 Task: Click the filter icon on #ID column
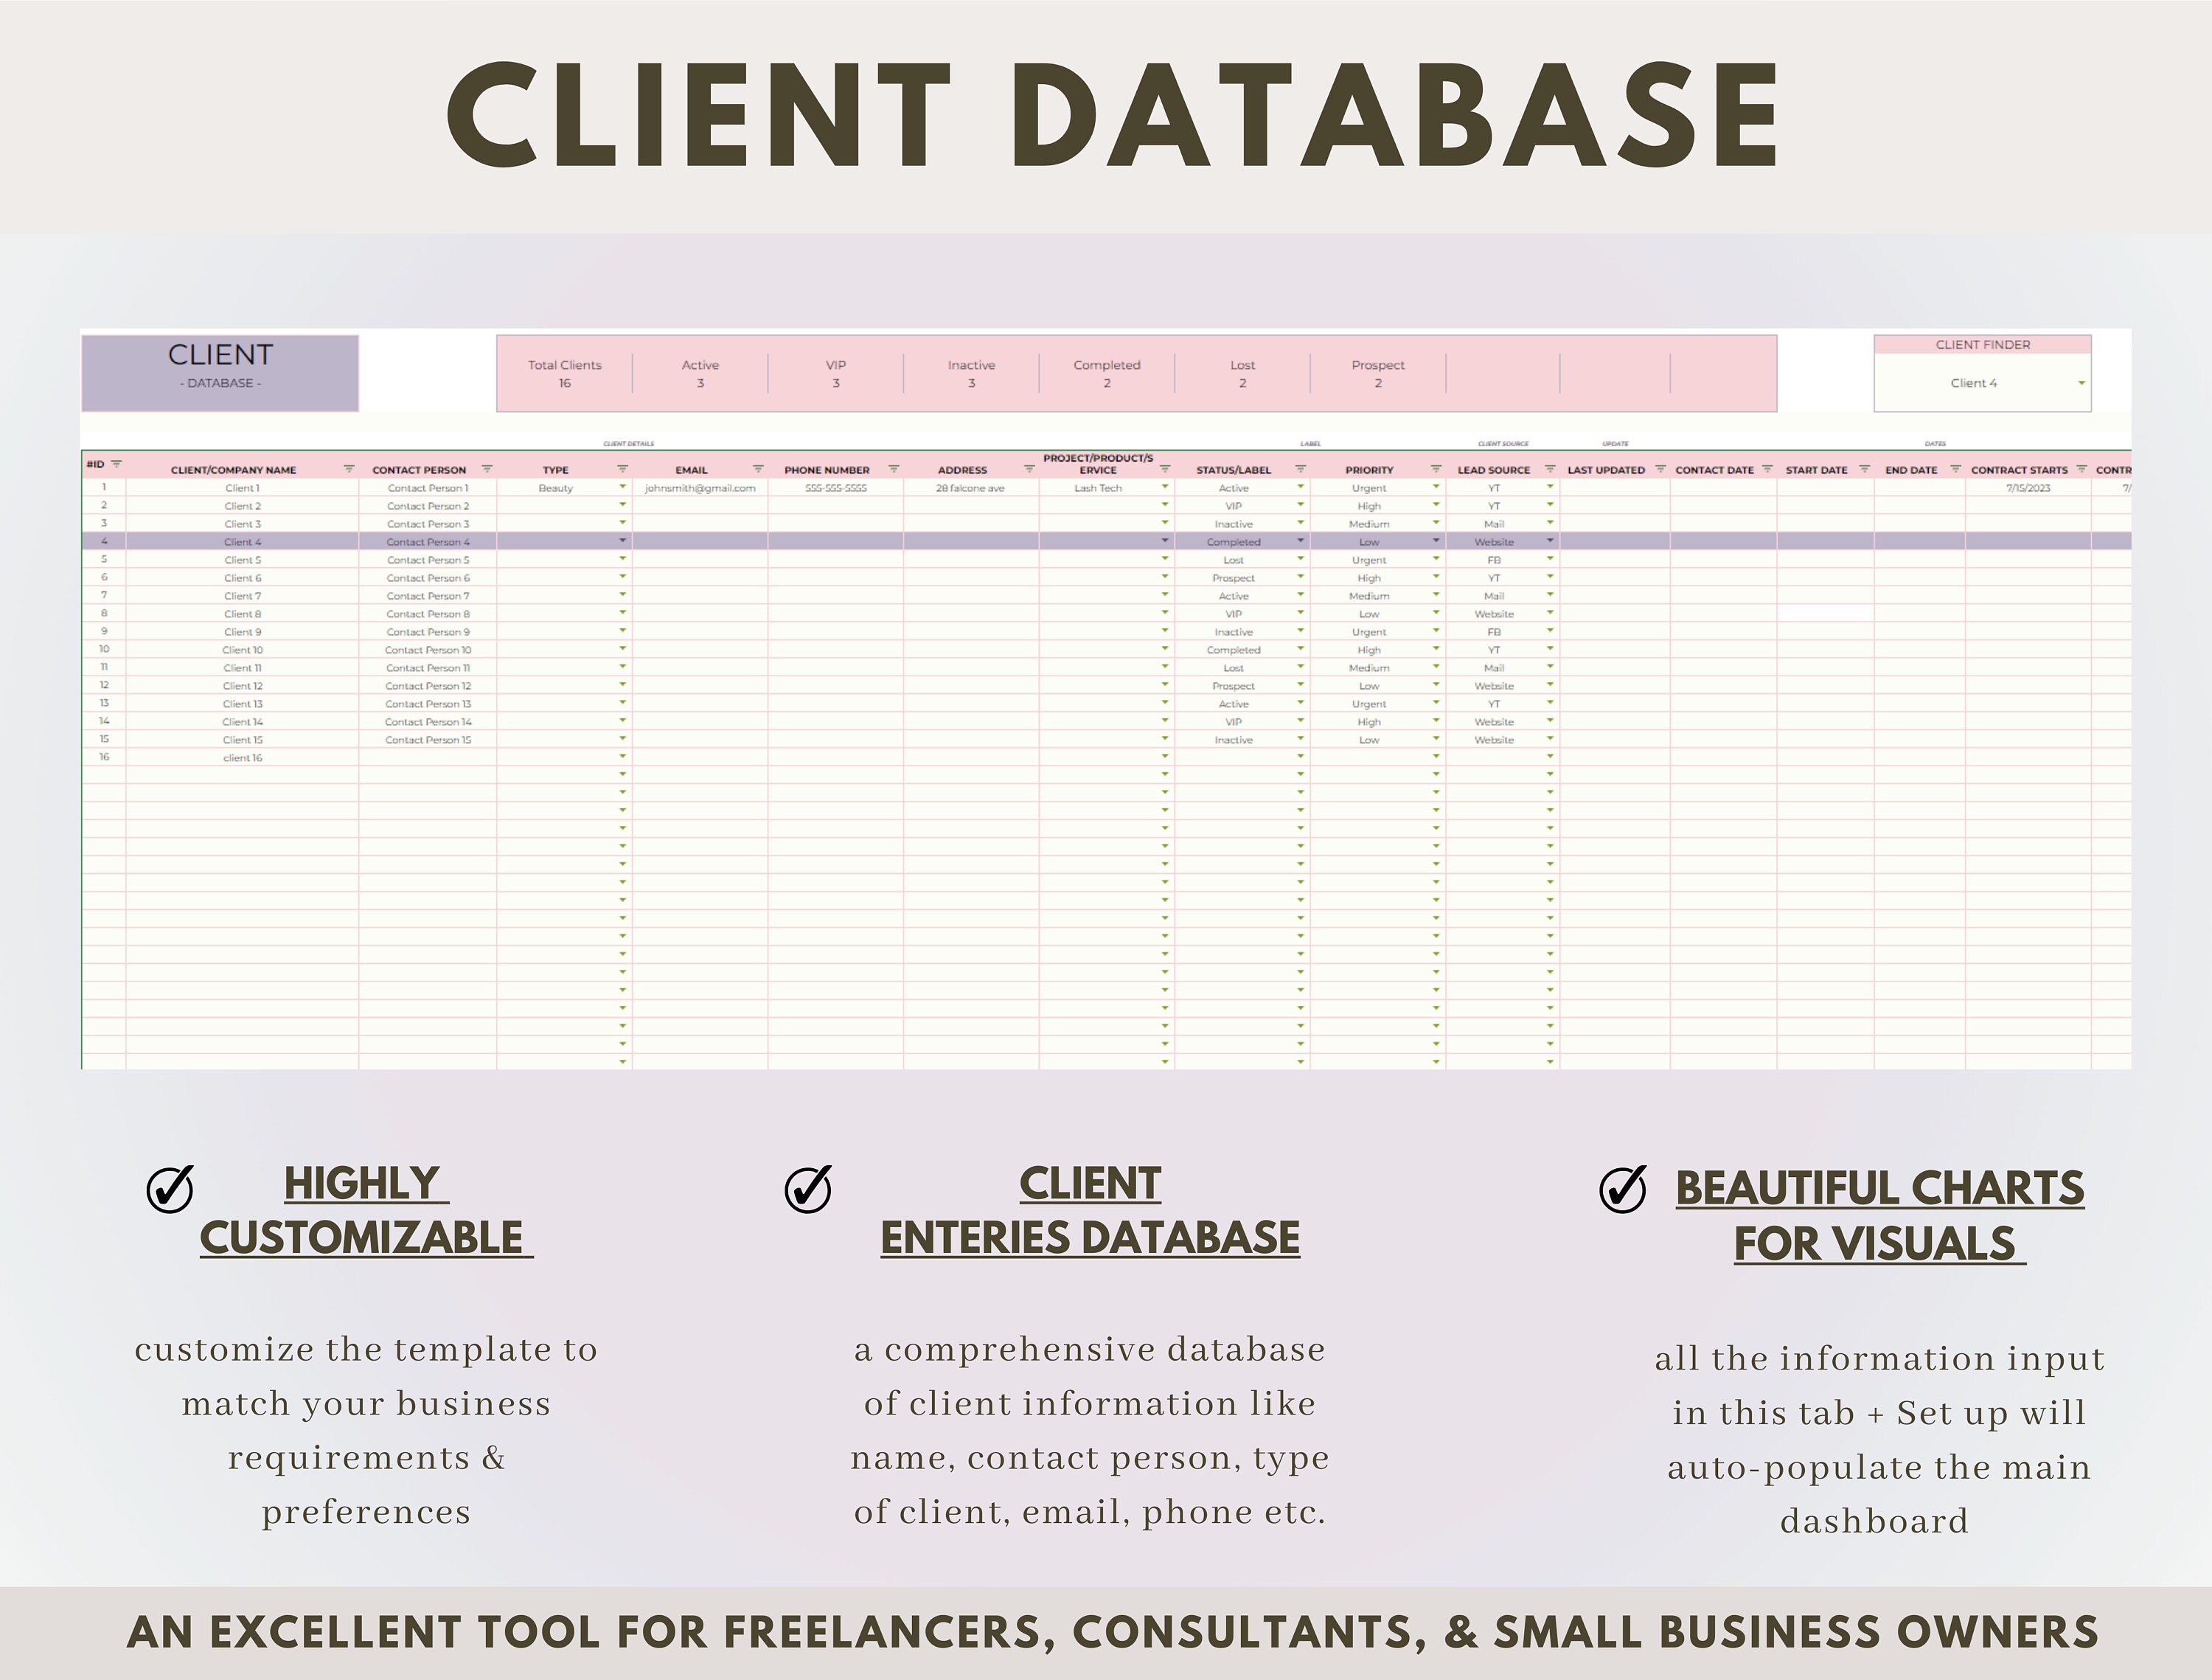point(118,463)
